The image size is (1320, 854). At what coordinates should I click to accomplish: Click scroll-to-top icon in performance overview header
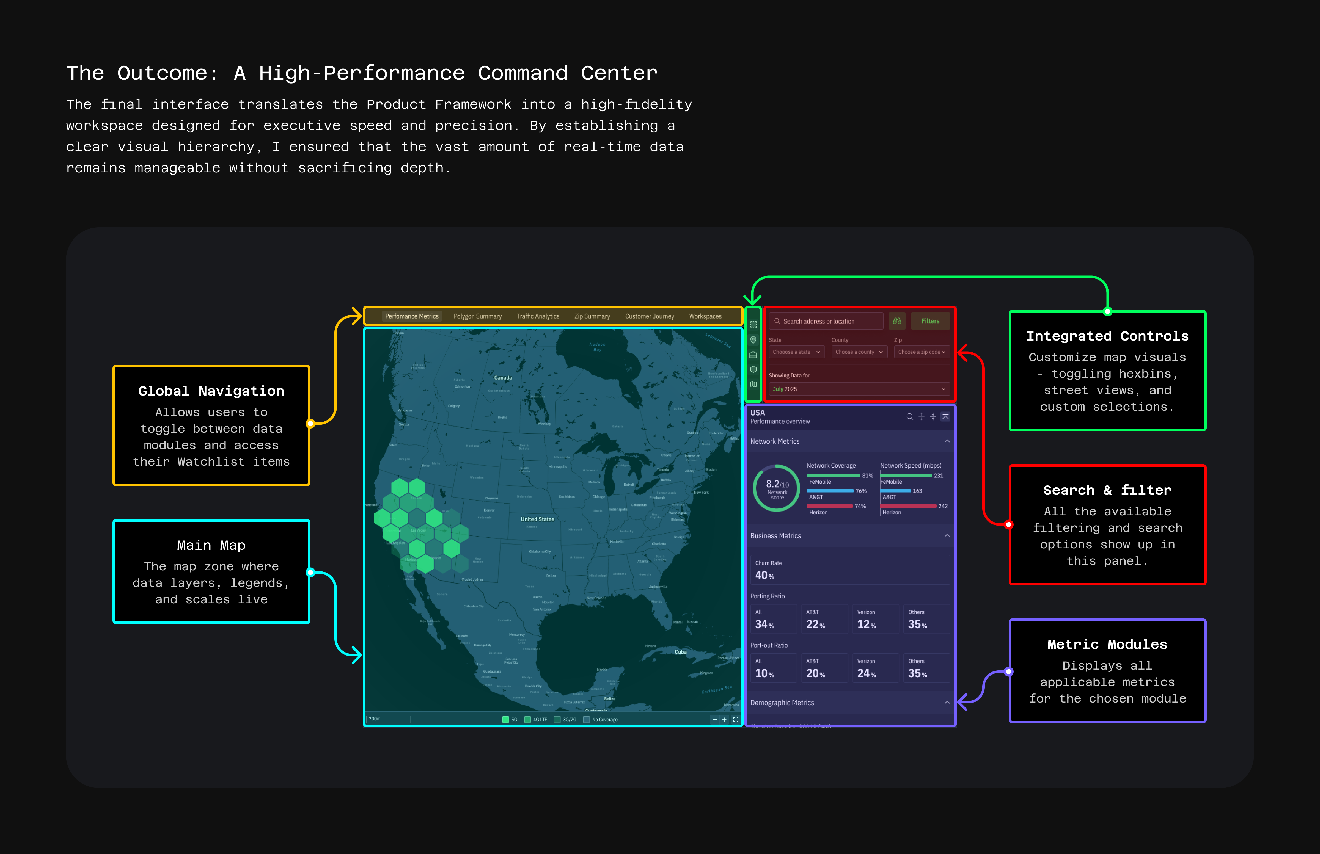(x=946, y=417)
